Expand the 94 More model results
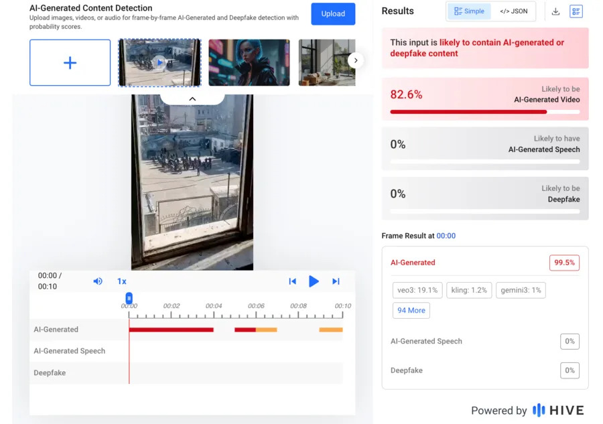 click(x=411, y=310)
